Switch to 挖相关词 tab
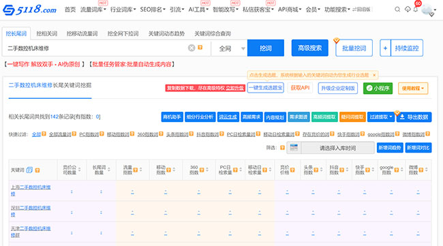 point(46,33)
